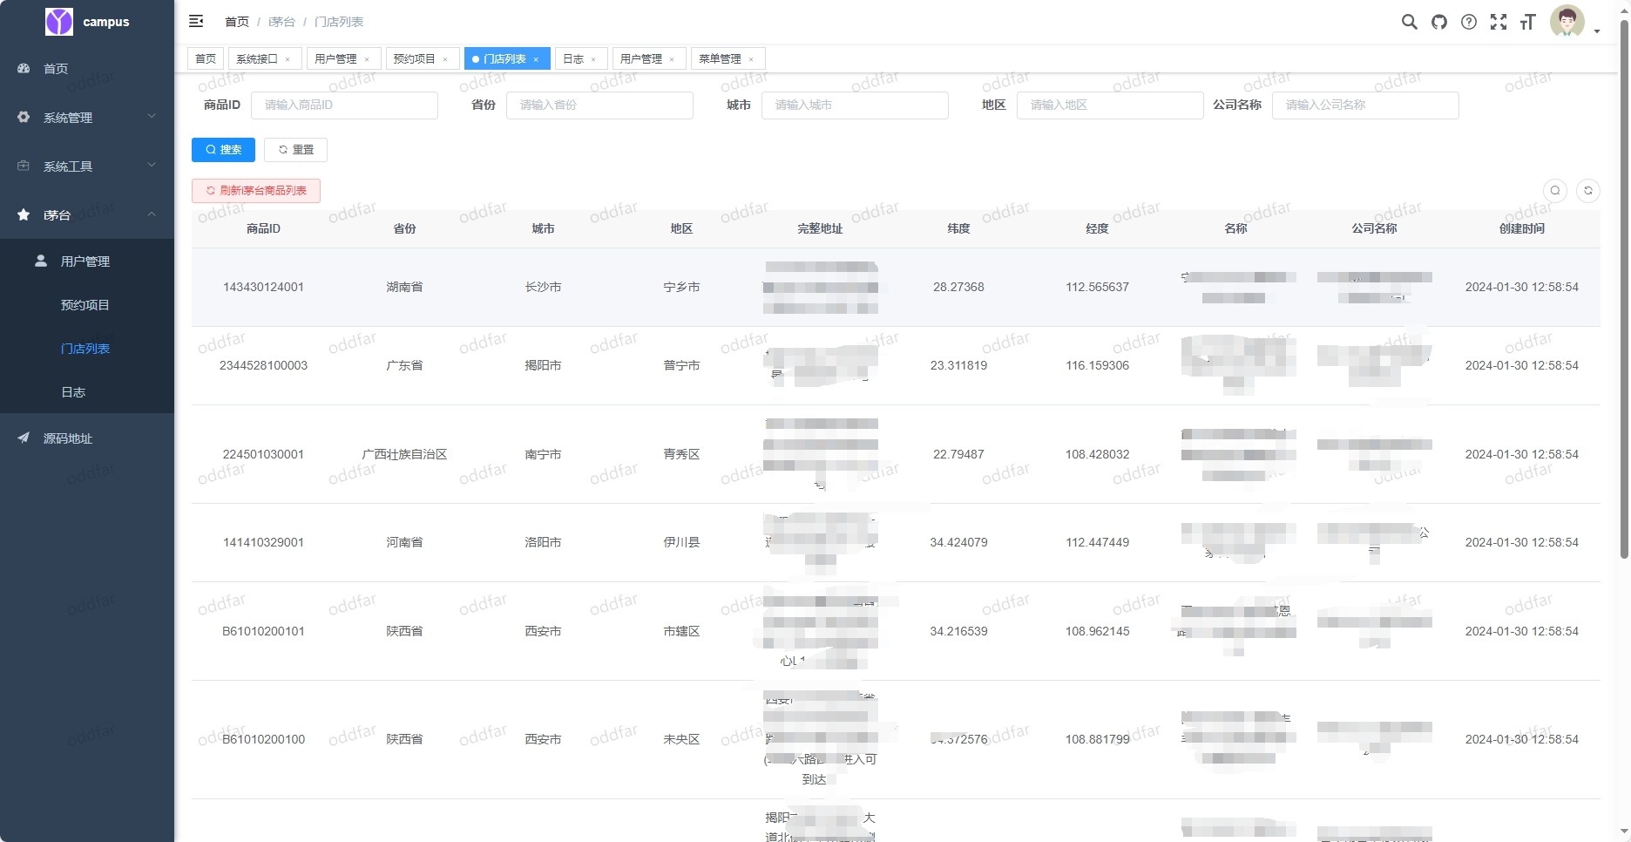Toggle the table search panel icon
The image size is (1631, 842).
[x=1554, y=190]
